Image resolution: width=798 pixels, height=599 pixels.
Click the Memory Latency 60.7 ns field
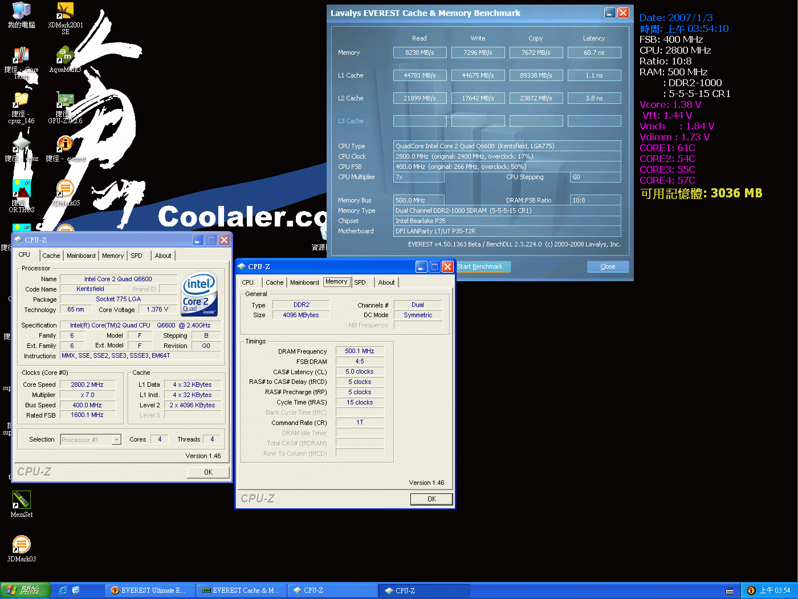point(594,52)
